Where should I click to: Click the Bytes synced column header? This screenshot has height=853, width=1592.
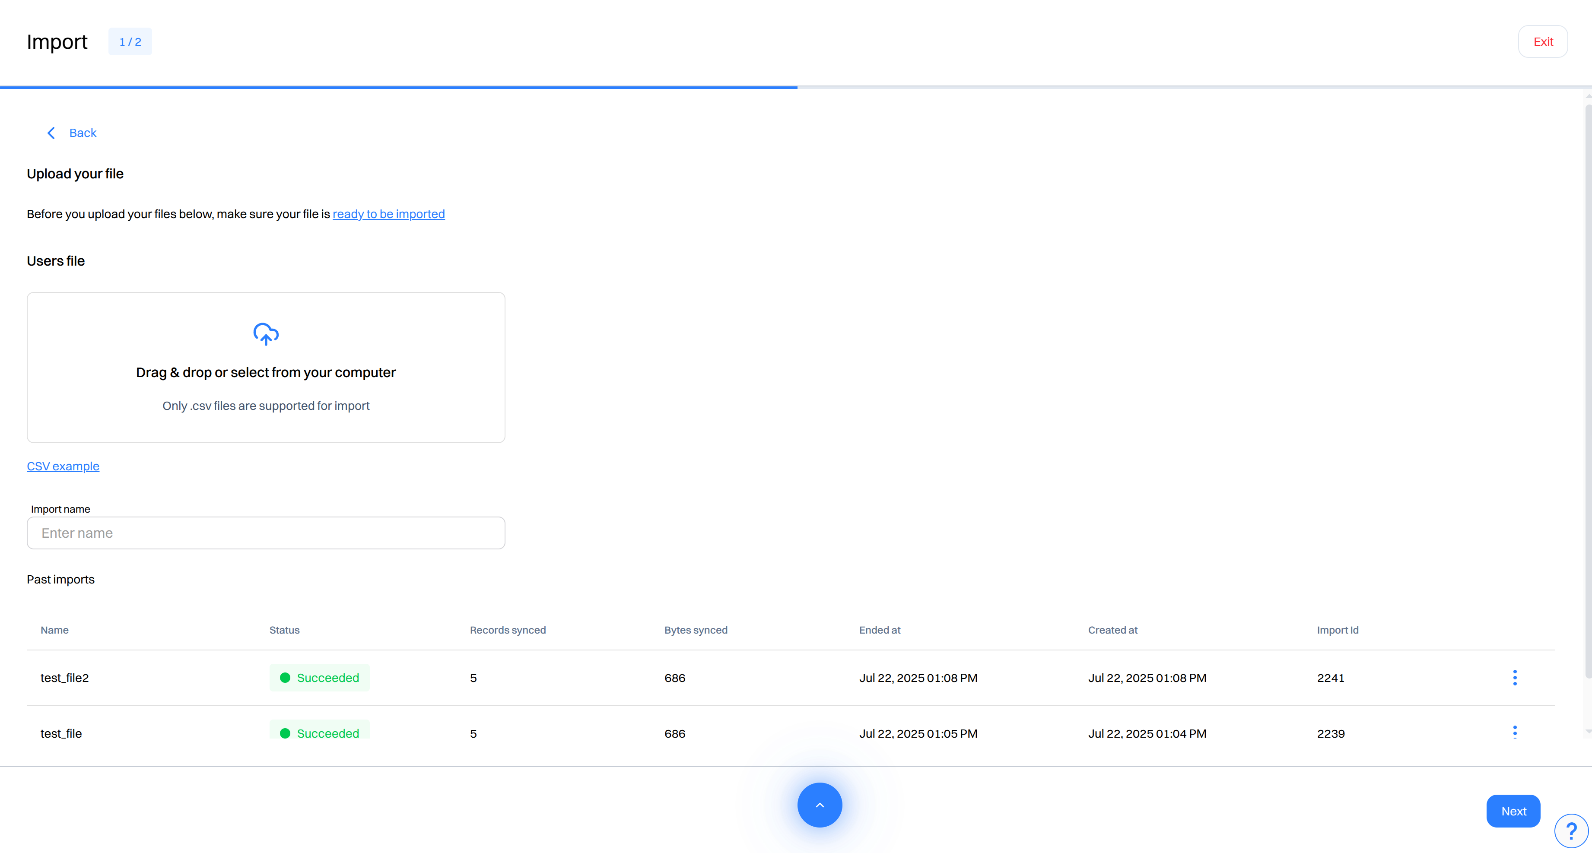[x=696, y=630]
